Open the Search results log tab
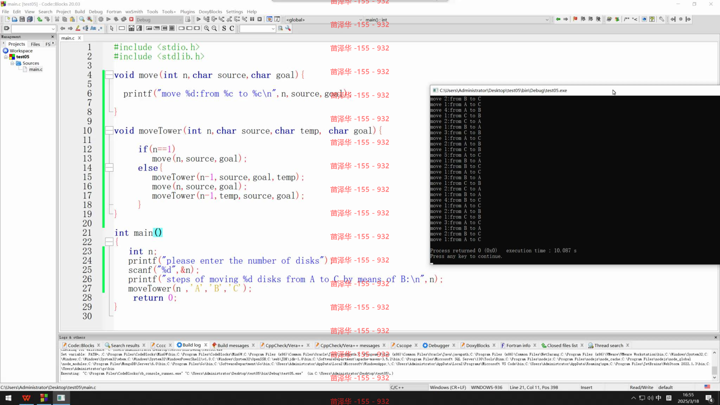The image size is (720, 405). 125,345
